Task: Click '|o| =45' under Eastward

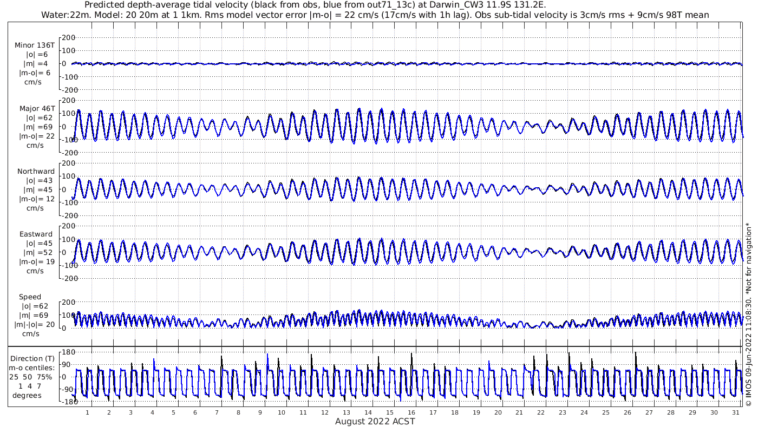Action: click(x=38, y=244)
